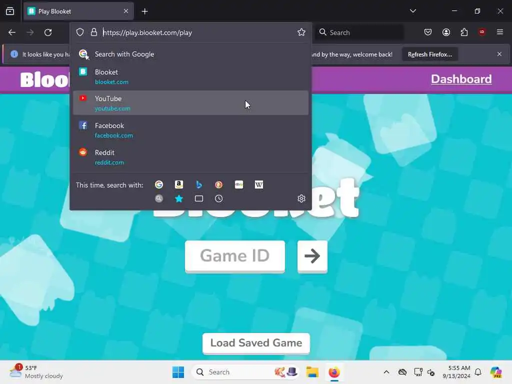Submit Game ID with the arrow button
This screenshot has height=384, width=512.
(312, 256)
